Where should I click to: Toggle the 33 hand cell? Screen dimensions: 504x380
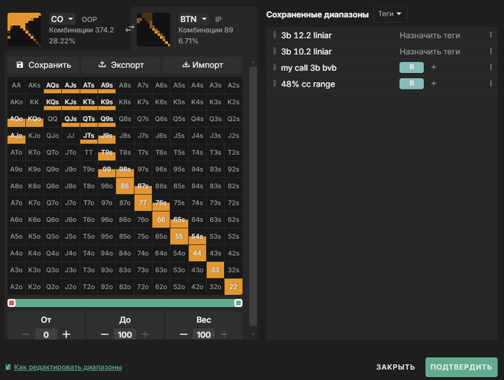(215, 270)
